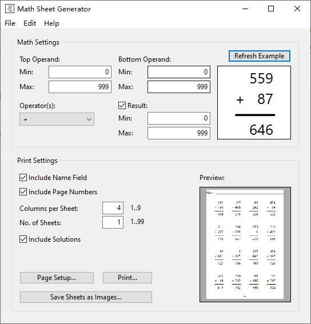Focus the Bottom Operand Min field
Image resolution: width=311 pixels, height=324 pixels.
pyautogui.click(x=179, y=72)
